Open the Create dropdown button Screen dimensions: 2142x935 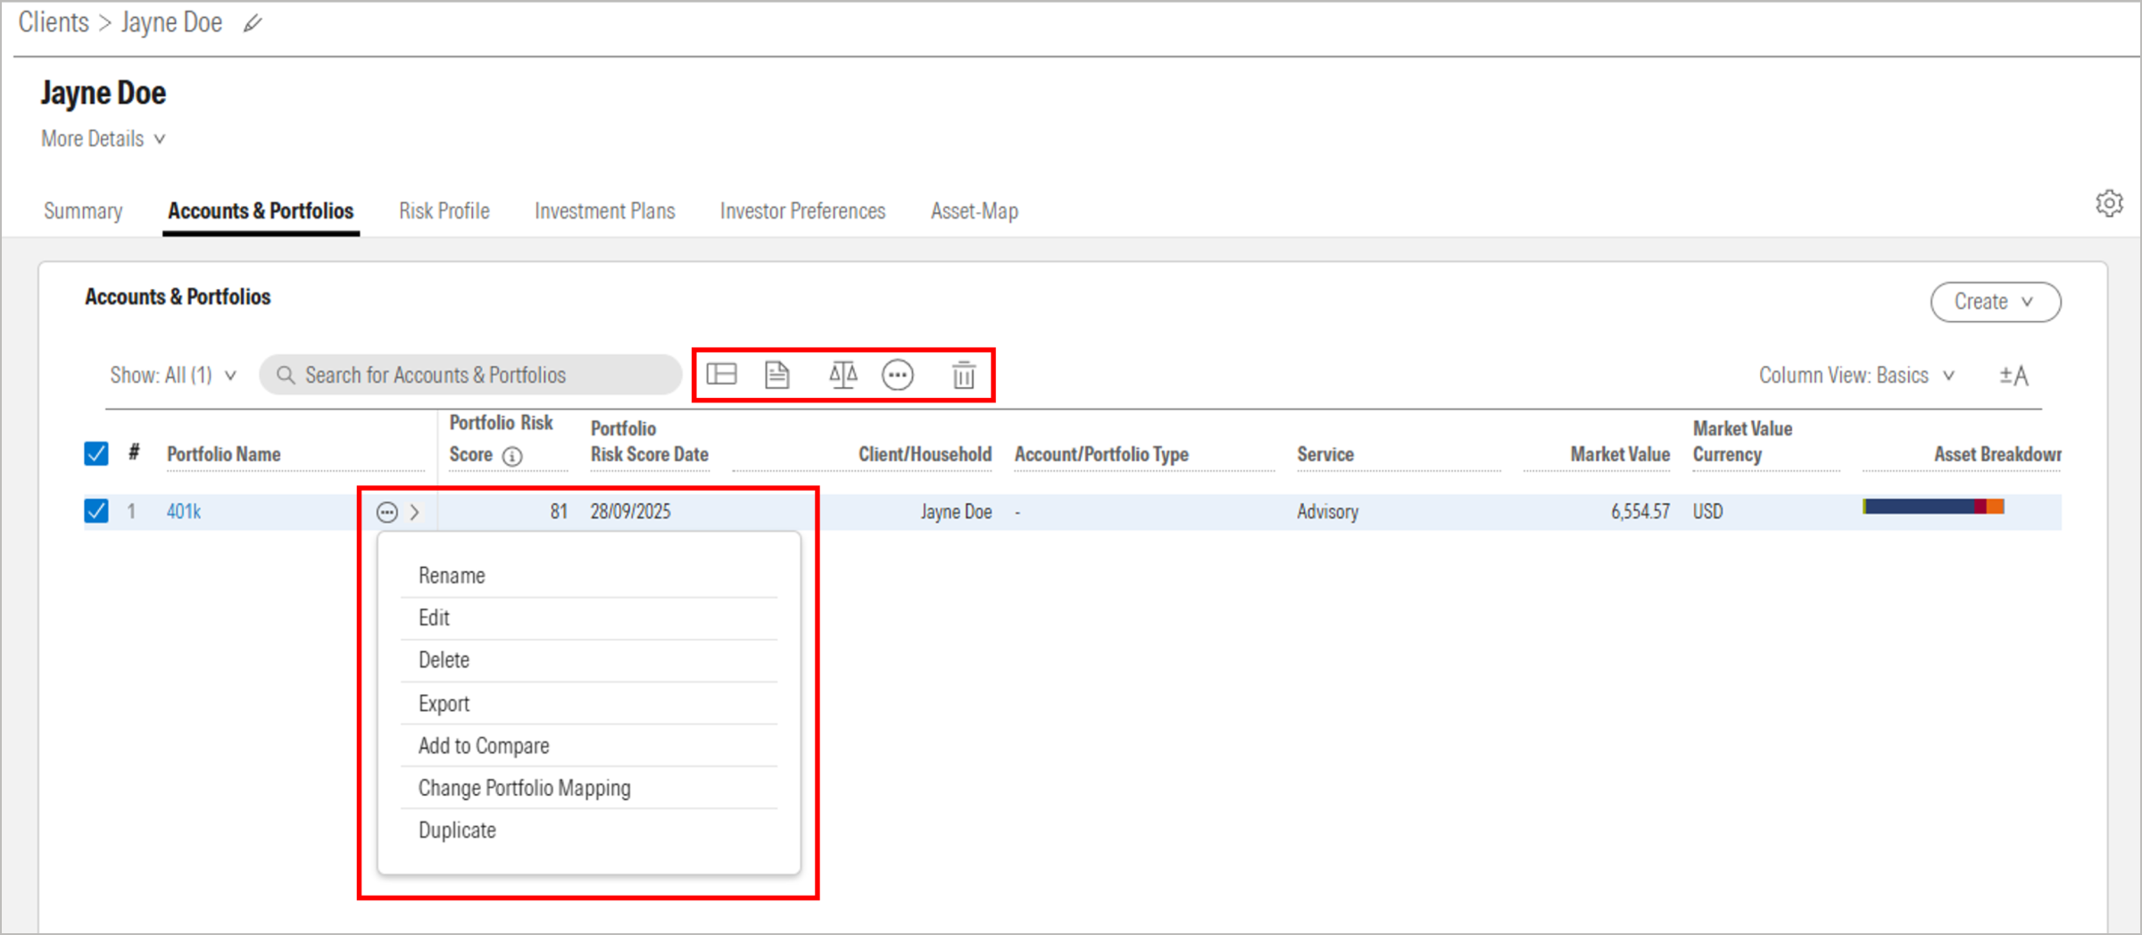click(x=1996, y=302)
